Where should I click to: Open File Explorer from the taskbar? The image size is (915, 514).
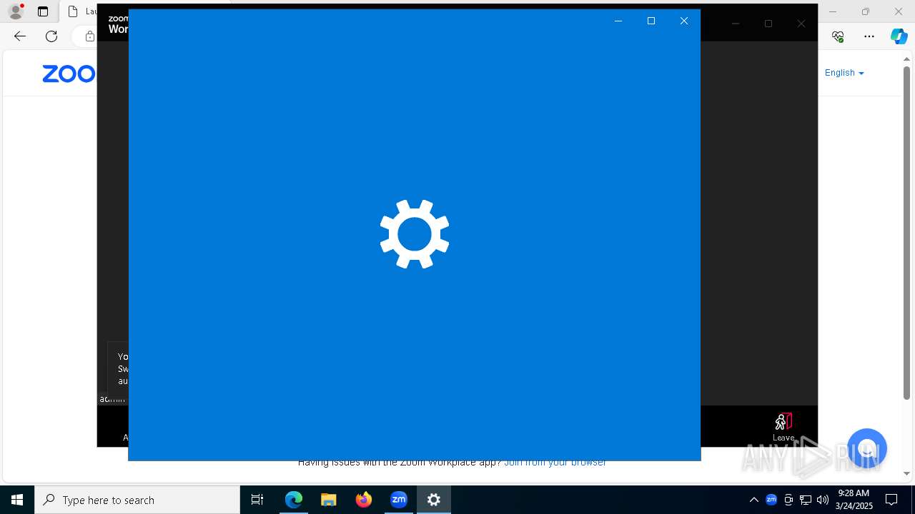tap(328, 500)
